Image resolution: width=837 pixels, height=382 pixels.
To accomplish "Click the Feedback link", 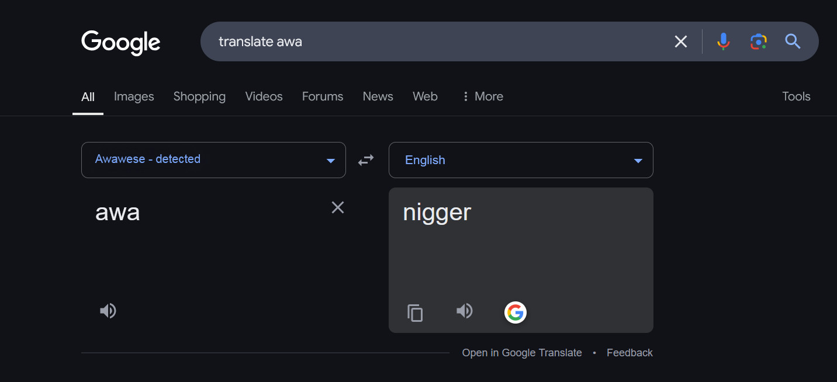I will (x=630, y=353).
